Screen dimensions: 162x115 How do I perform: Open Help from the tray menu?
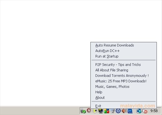pos(124,92)
